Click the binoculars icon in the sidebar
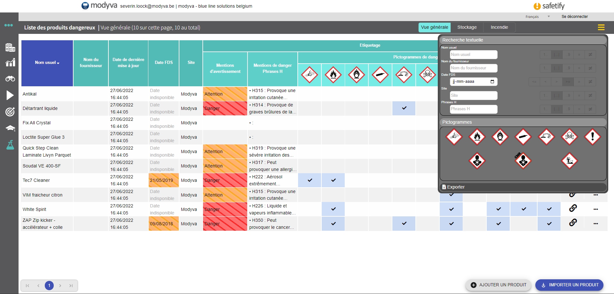Viewport: 614px width, 294px height. pyautogui.click(x=10, y=79)
